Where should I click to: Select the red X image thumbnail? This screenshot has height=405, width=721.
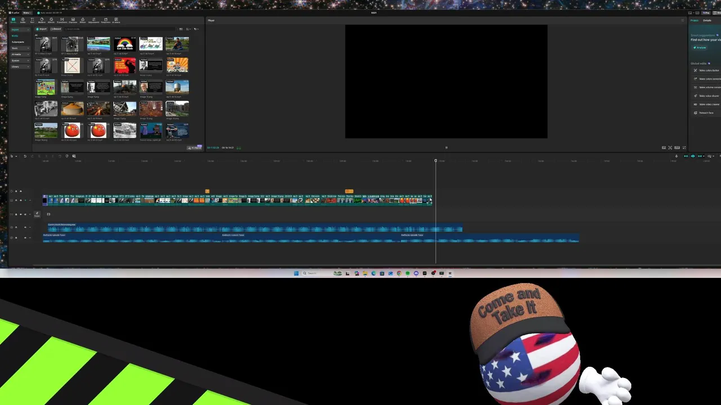72,66
